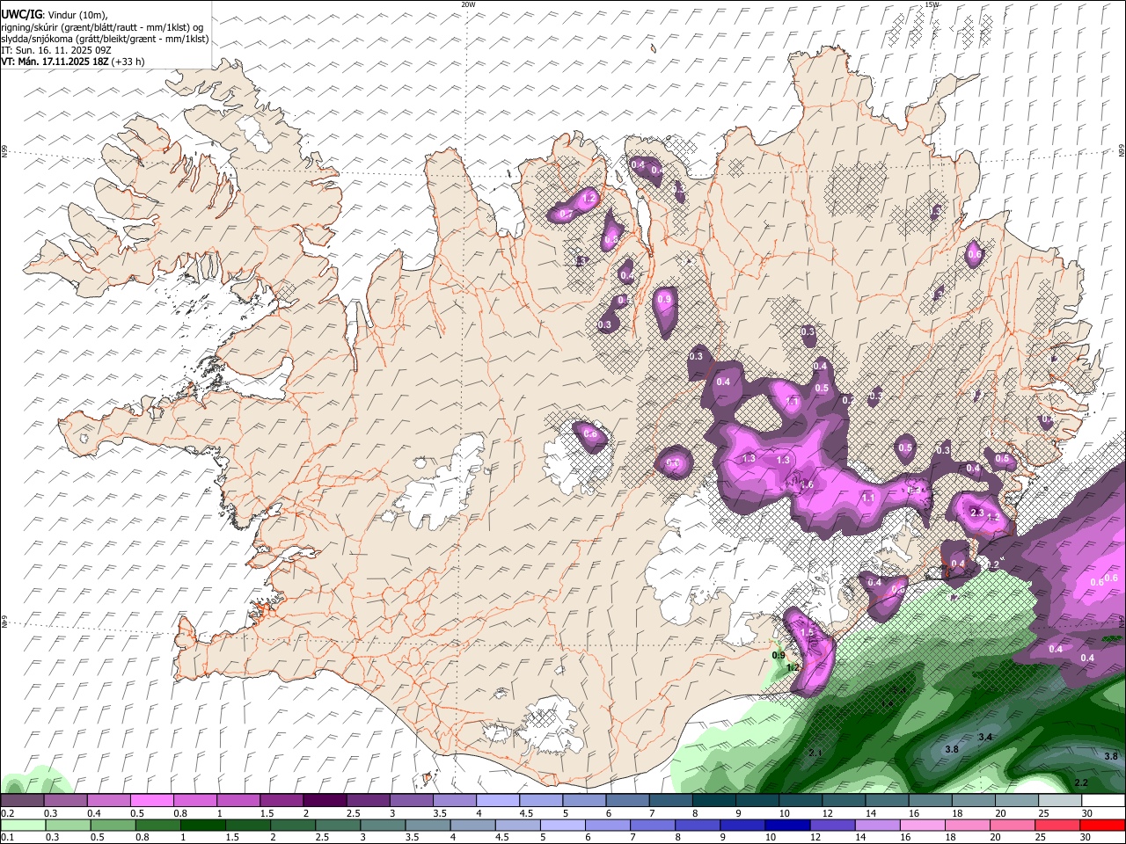Select red lower legend swatch after 30
1126x844 pixels.
pos(1101,826)
